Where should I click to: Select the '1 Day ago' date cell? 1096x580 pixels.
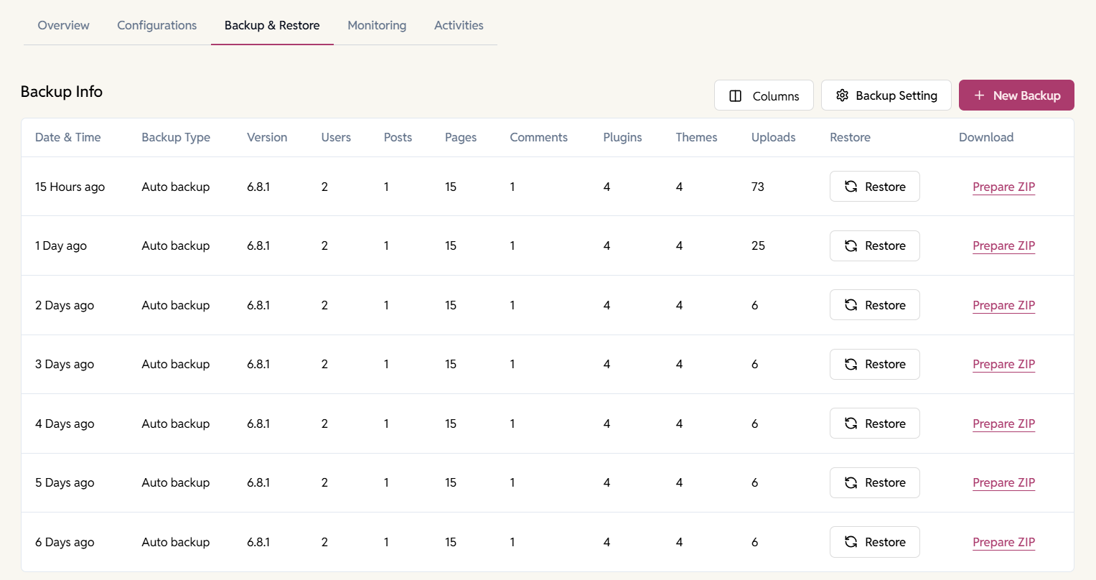pyautogui.click(x=61, y=245)
